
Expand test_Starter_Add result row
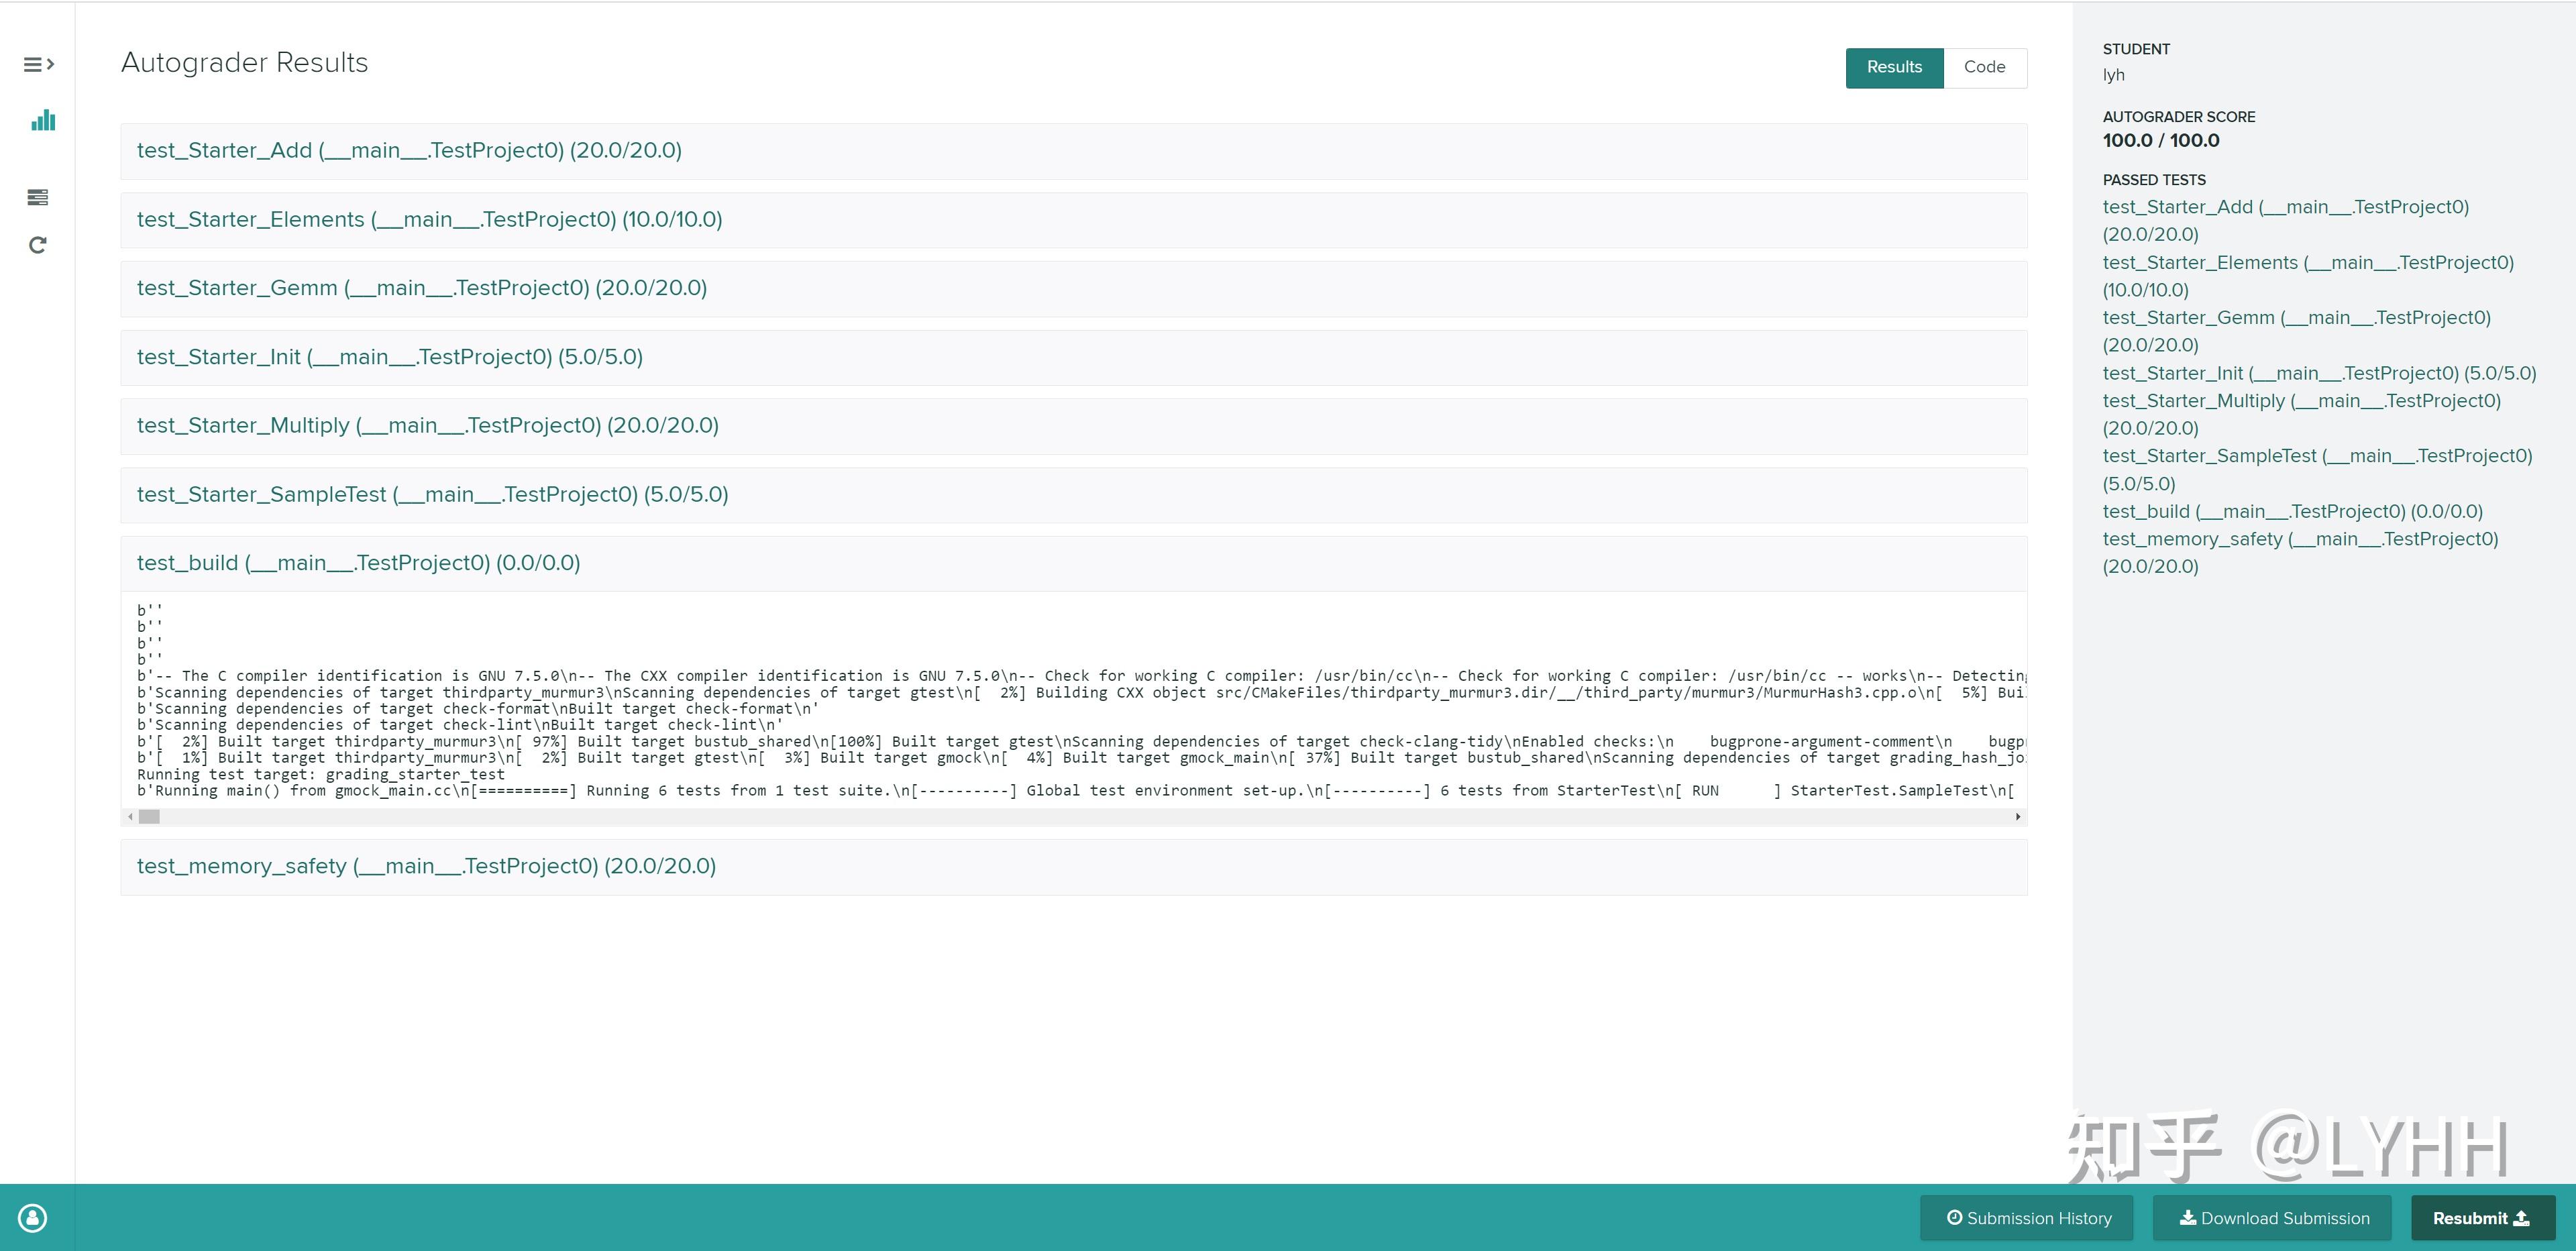(x=409, y=151)
